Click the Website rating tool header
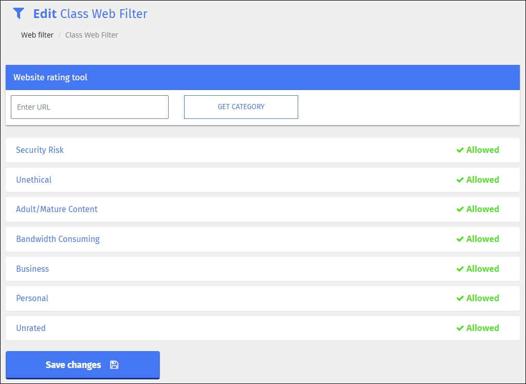Screen dimensions: 526x384 (x=263, y=77)
